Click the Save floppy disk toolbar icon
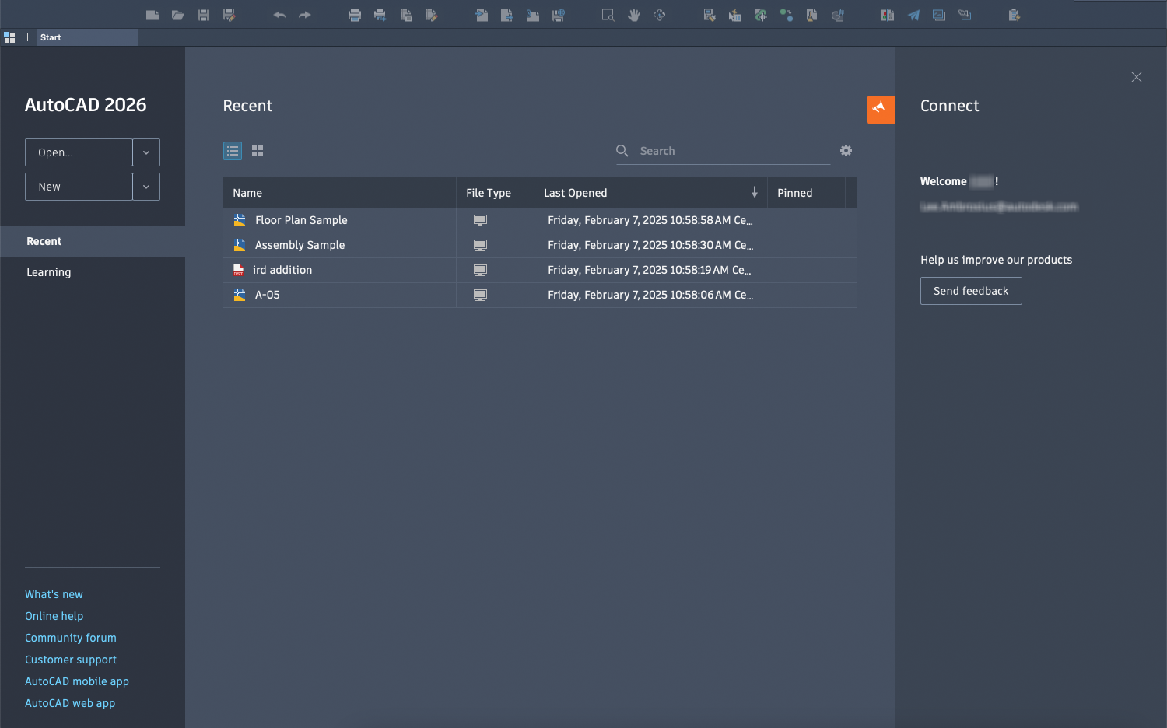The image size is (1167, 728). click(204, 15)
